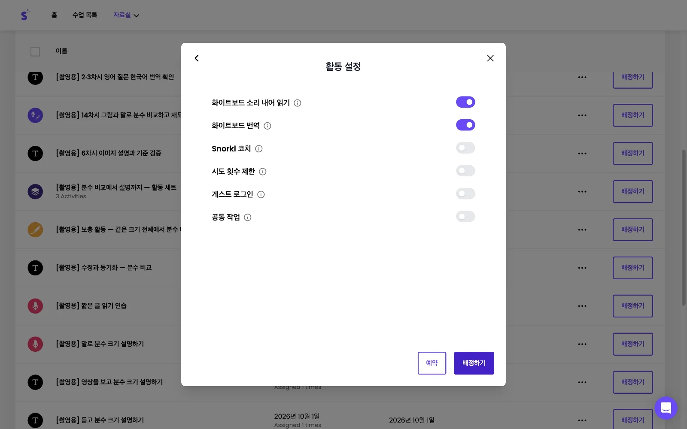687x429 pixels.
Task: Open the 홈 menu item
Action: pos(54,15)
